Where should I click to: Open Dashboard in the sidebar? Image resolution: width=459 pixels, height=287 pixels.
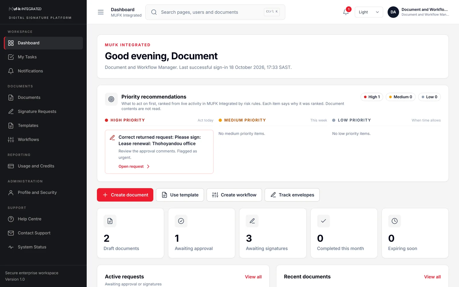click(x=43, y=43)
